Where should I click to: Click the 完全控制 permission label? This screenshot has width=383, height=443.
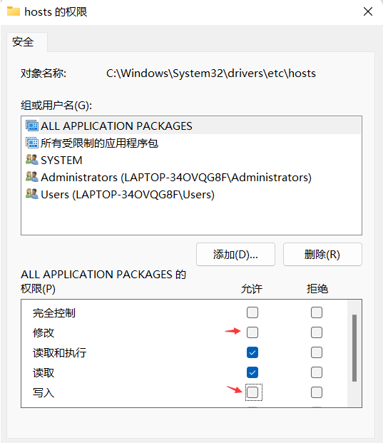[x=54, y=313]
